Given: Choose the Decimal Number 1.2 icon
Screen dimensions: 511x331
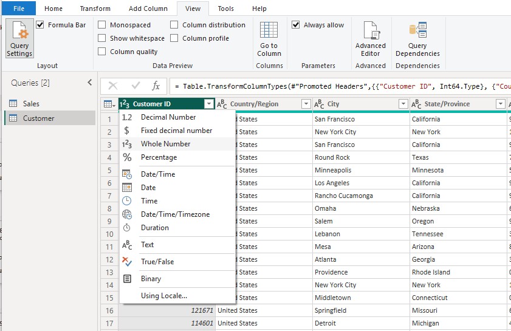Looking at the screenshot, I should (127, 117).
